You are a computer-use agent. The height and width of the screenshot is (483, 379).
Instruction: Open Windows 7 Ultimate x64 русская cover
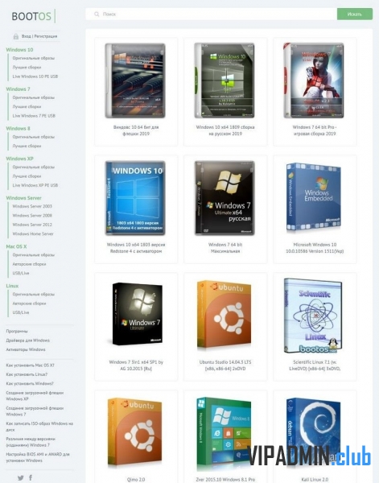(x=225, y=198)
